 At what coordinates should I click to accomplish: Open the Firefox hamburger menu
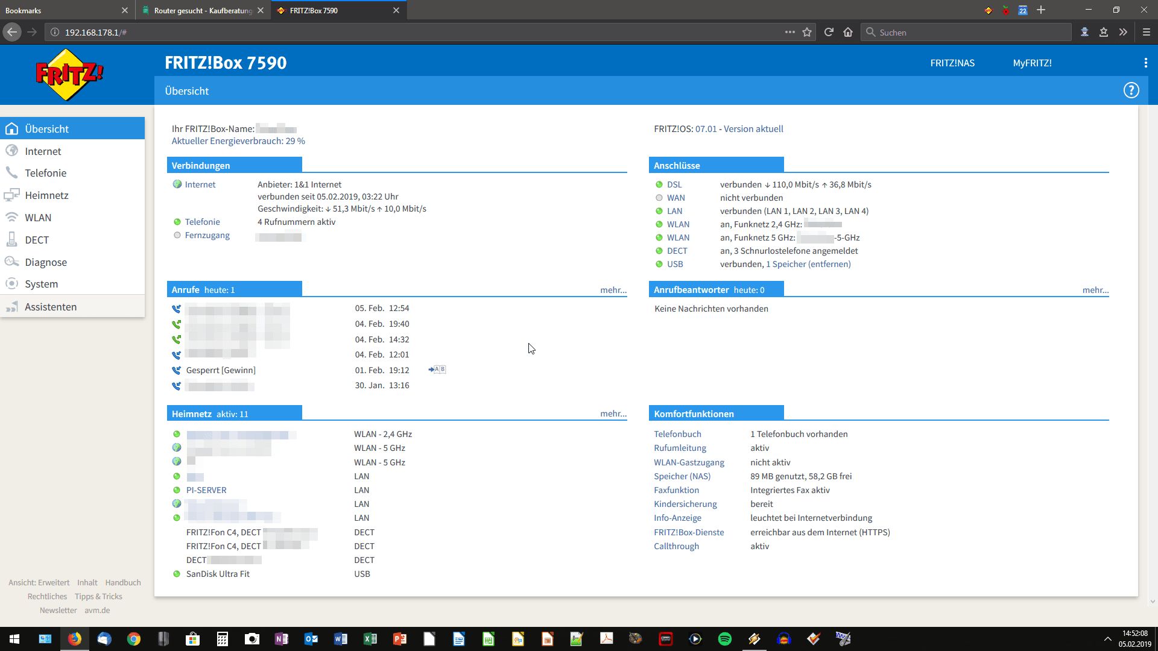click(x=1147, y=32)
